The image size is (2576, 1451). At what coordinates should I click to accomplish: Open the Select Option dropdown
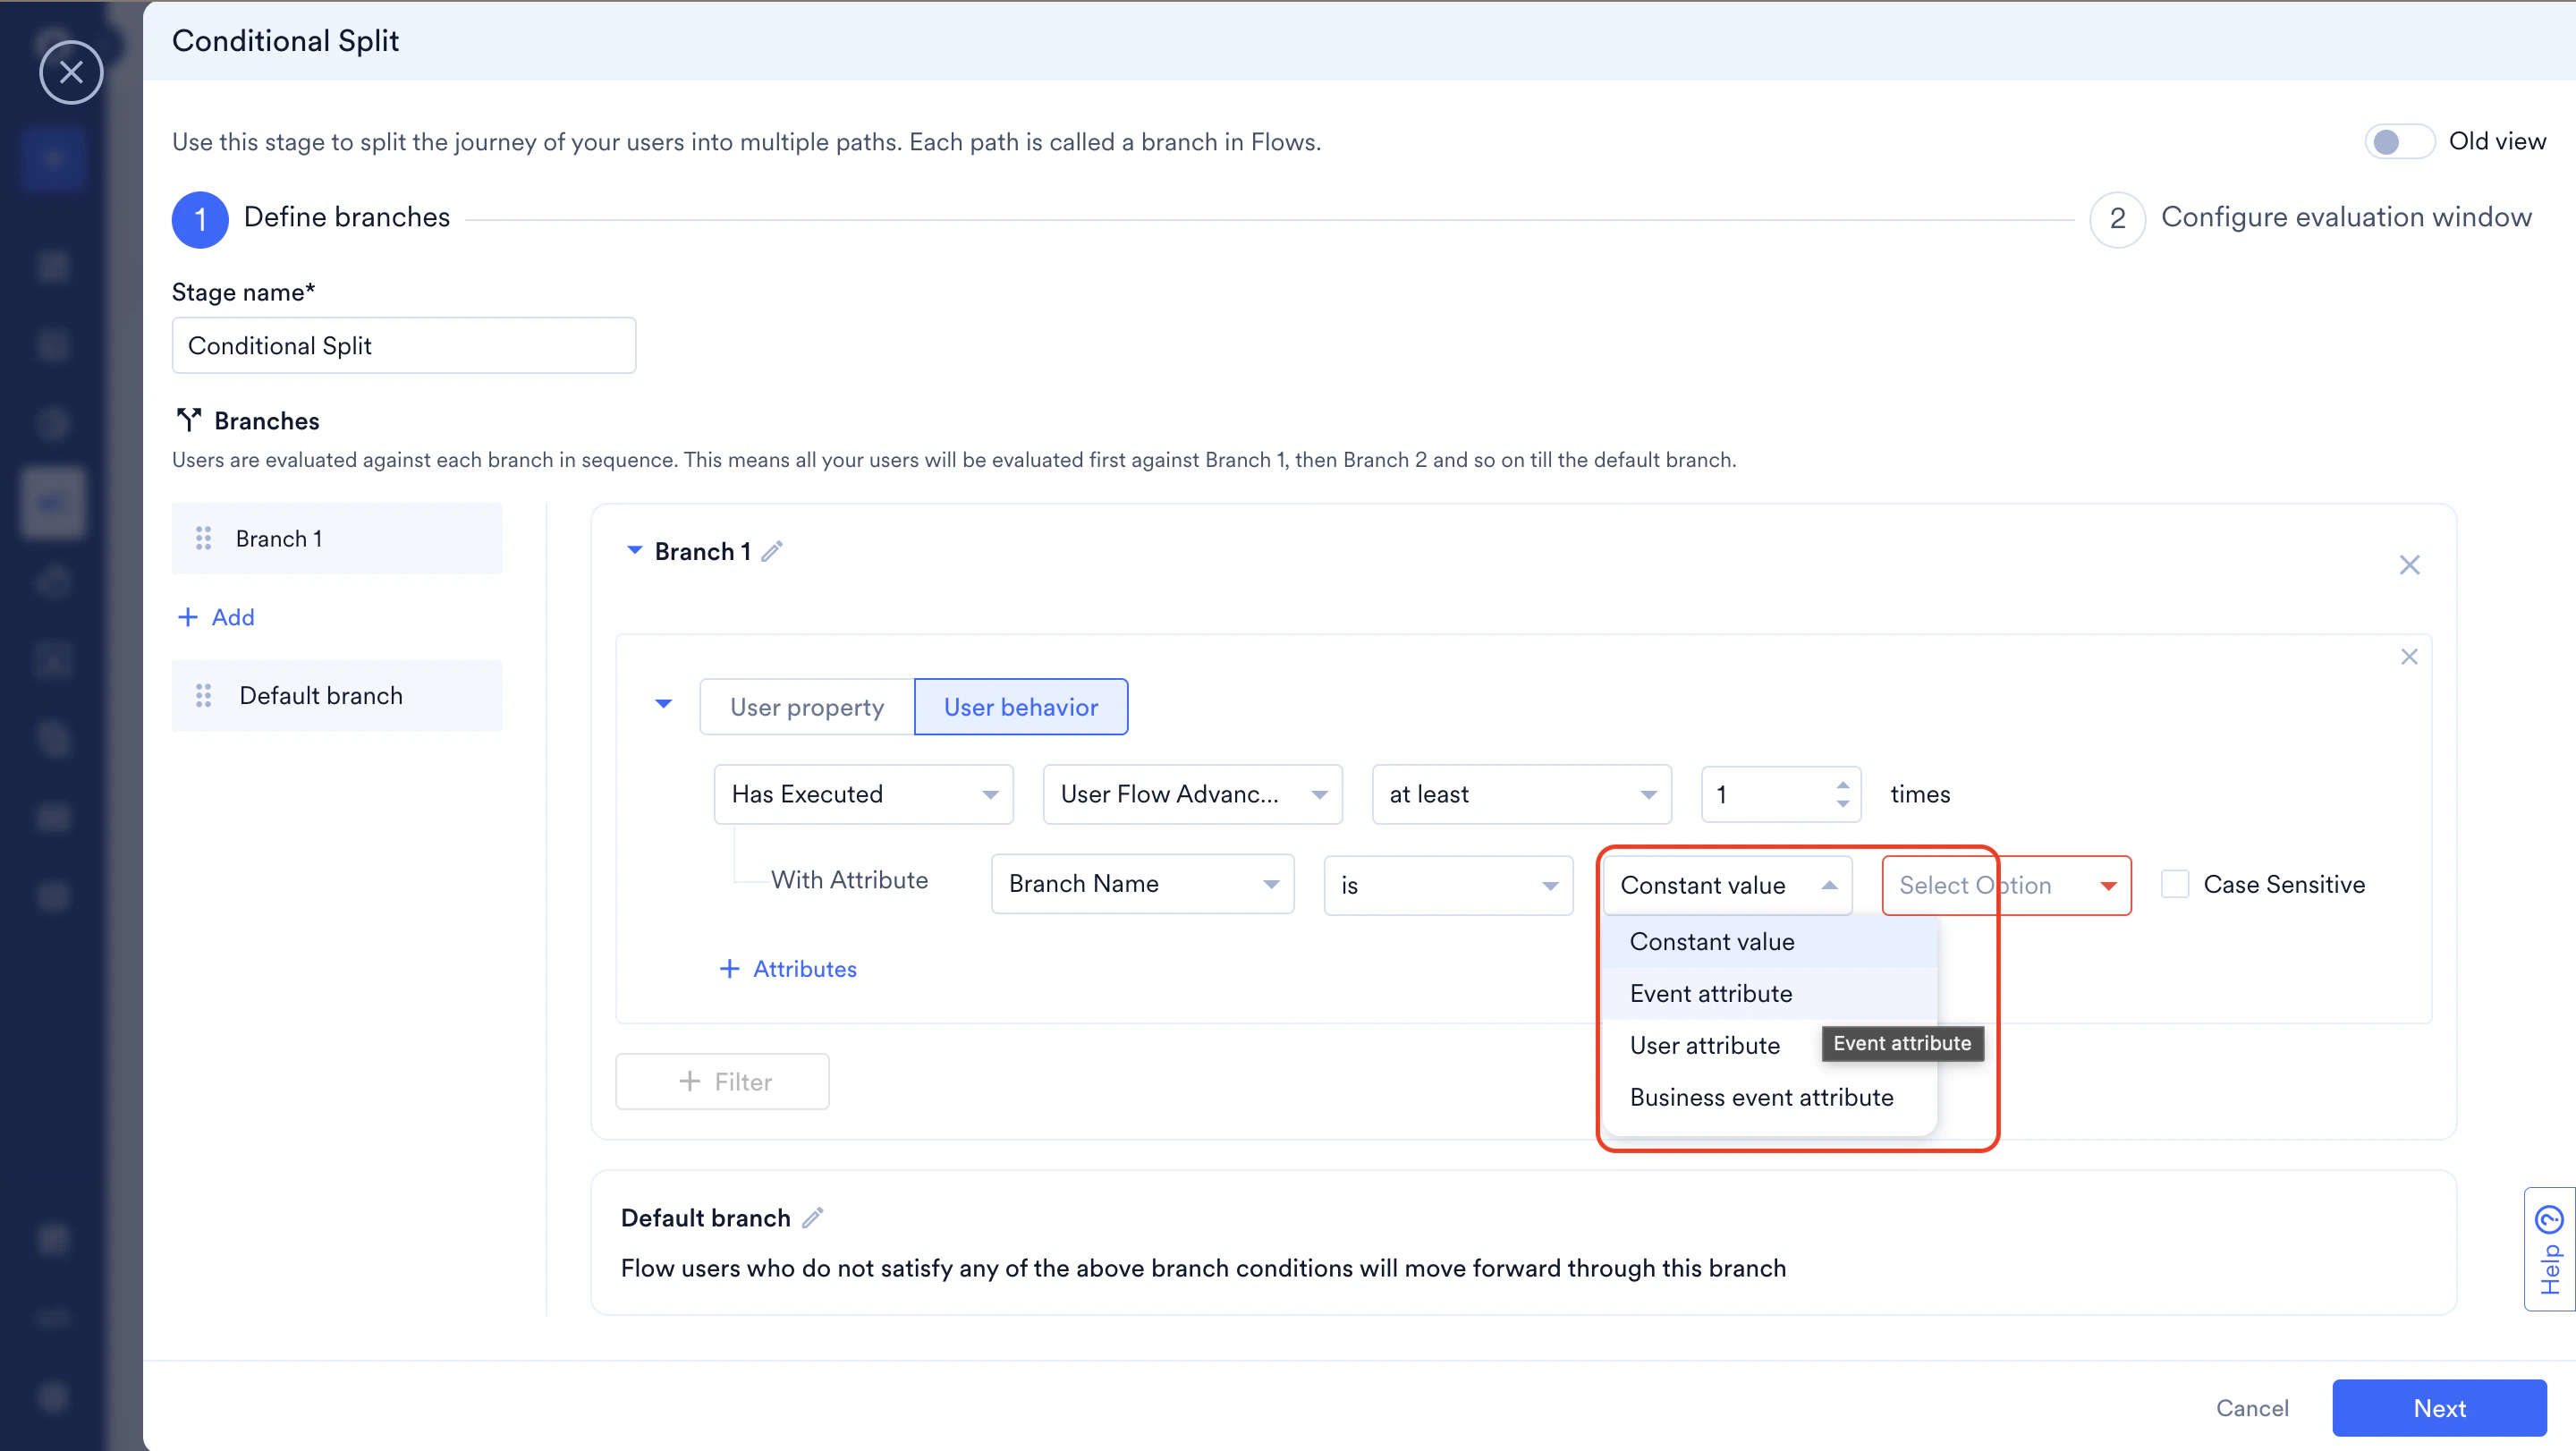2006,885
